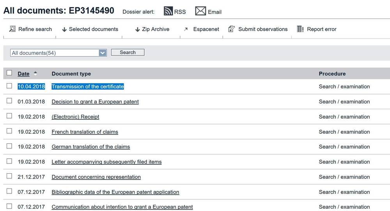Click the Selected documents download arrow icon
Viewport: 390px width, 211px height.
[x=64, y=30]
